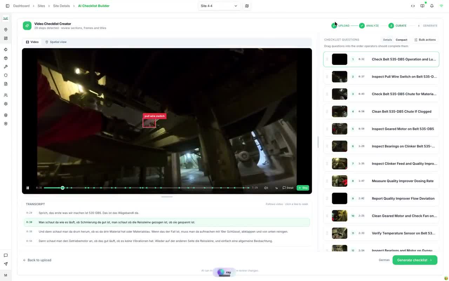The width and height of the screenshot is (449, 281).
Task: Open the location pin sidebar icon
Action: tap(6, 30)
